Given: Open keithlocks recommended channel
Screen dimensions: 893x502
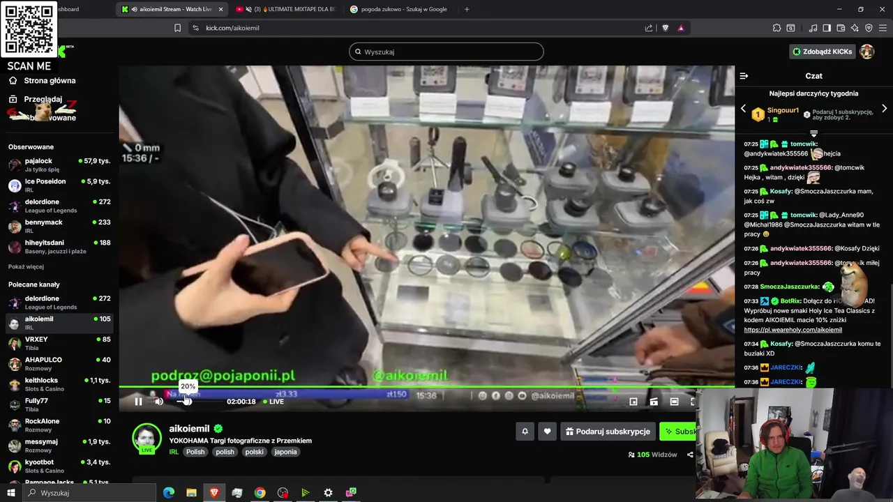Looking at the screenshot, I should point(59,384).
